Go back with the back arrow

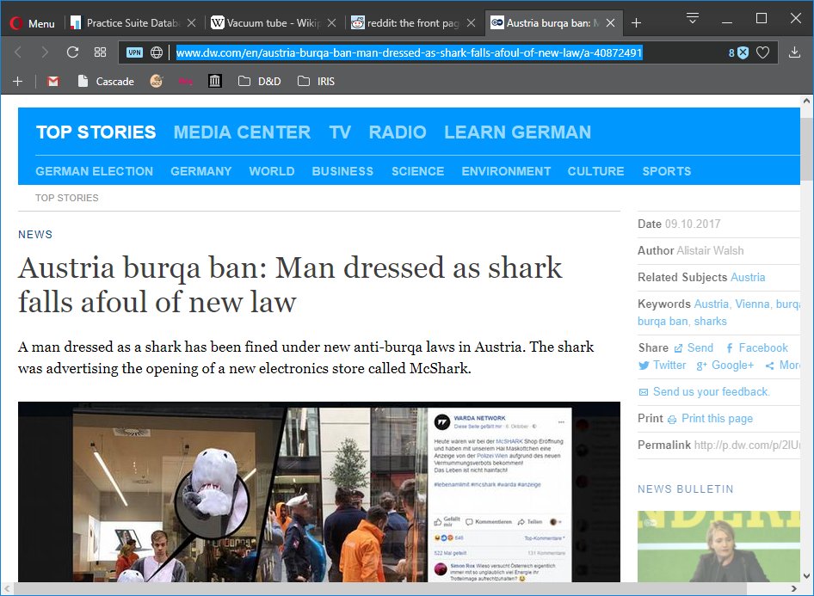click(x=18, y=52)
